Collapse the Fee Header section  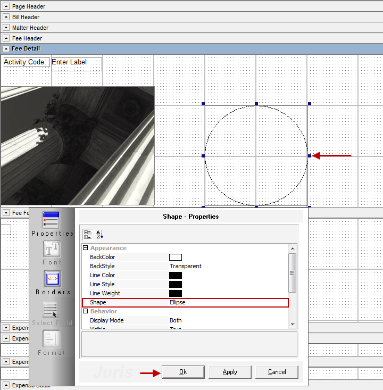pos(6,38)
